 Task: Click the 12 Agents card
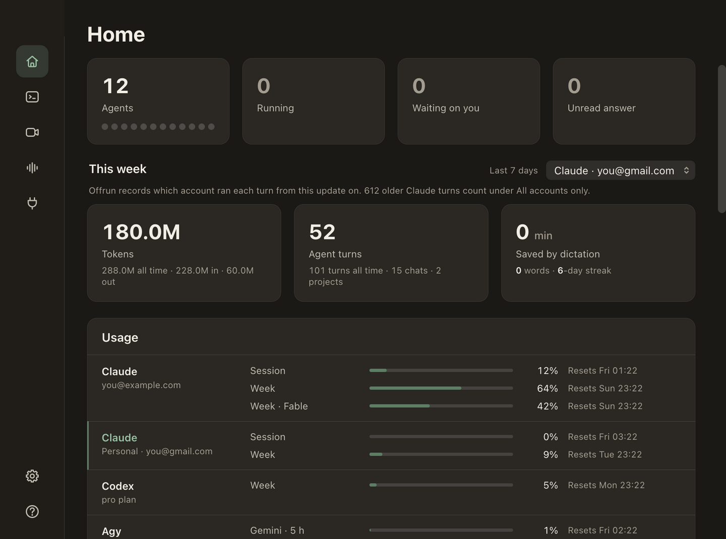point(158,101)
